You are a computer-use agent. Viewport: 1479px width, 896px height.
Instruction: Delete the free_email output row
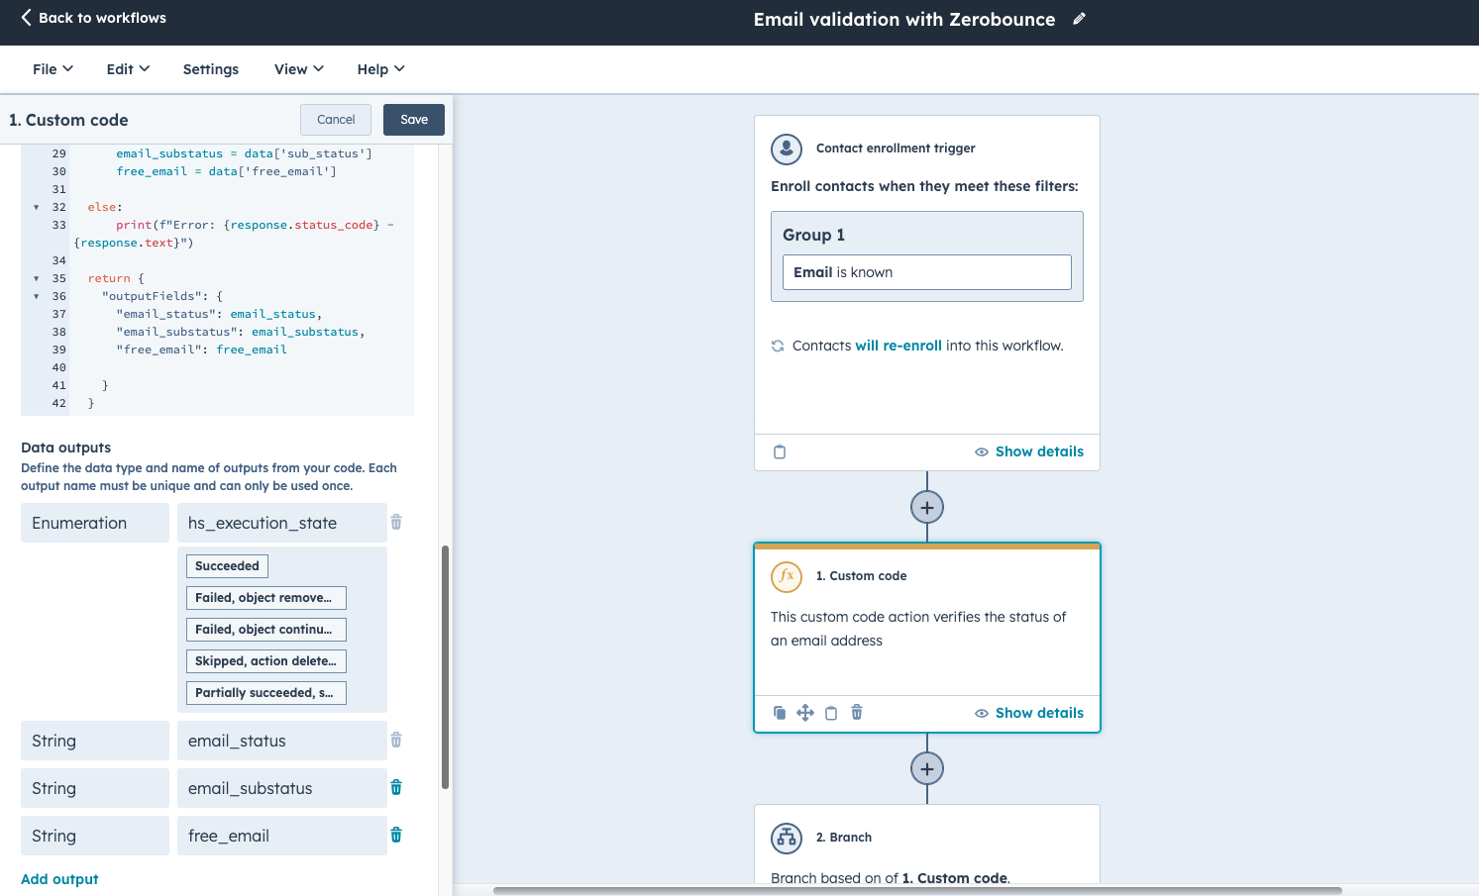point(396,835)
